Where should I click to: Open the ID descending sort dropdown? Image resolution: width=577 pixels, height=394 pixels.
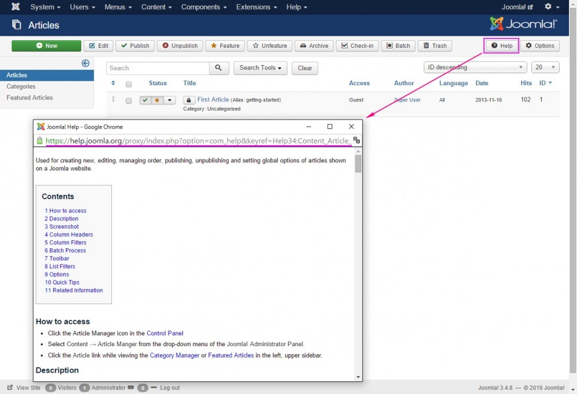(x=475, y=67)
